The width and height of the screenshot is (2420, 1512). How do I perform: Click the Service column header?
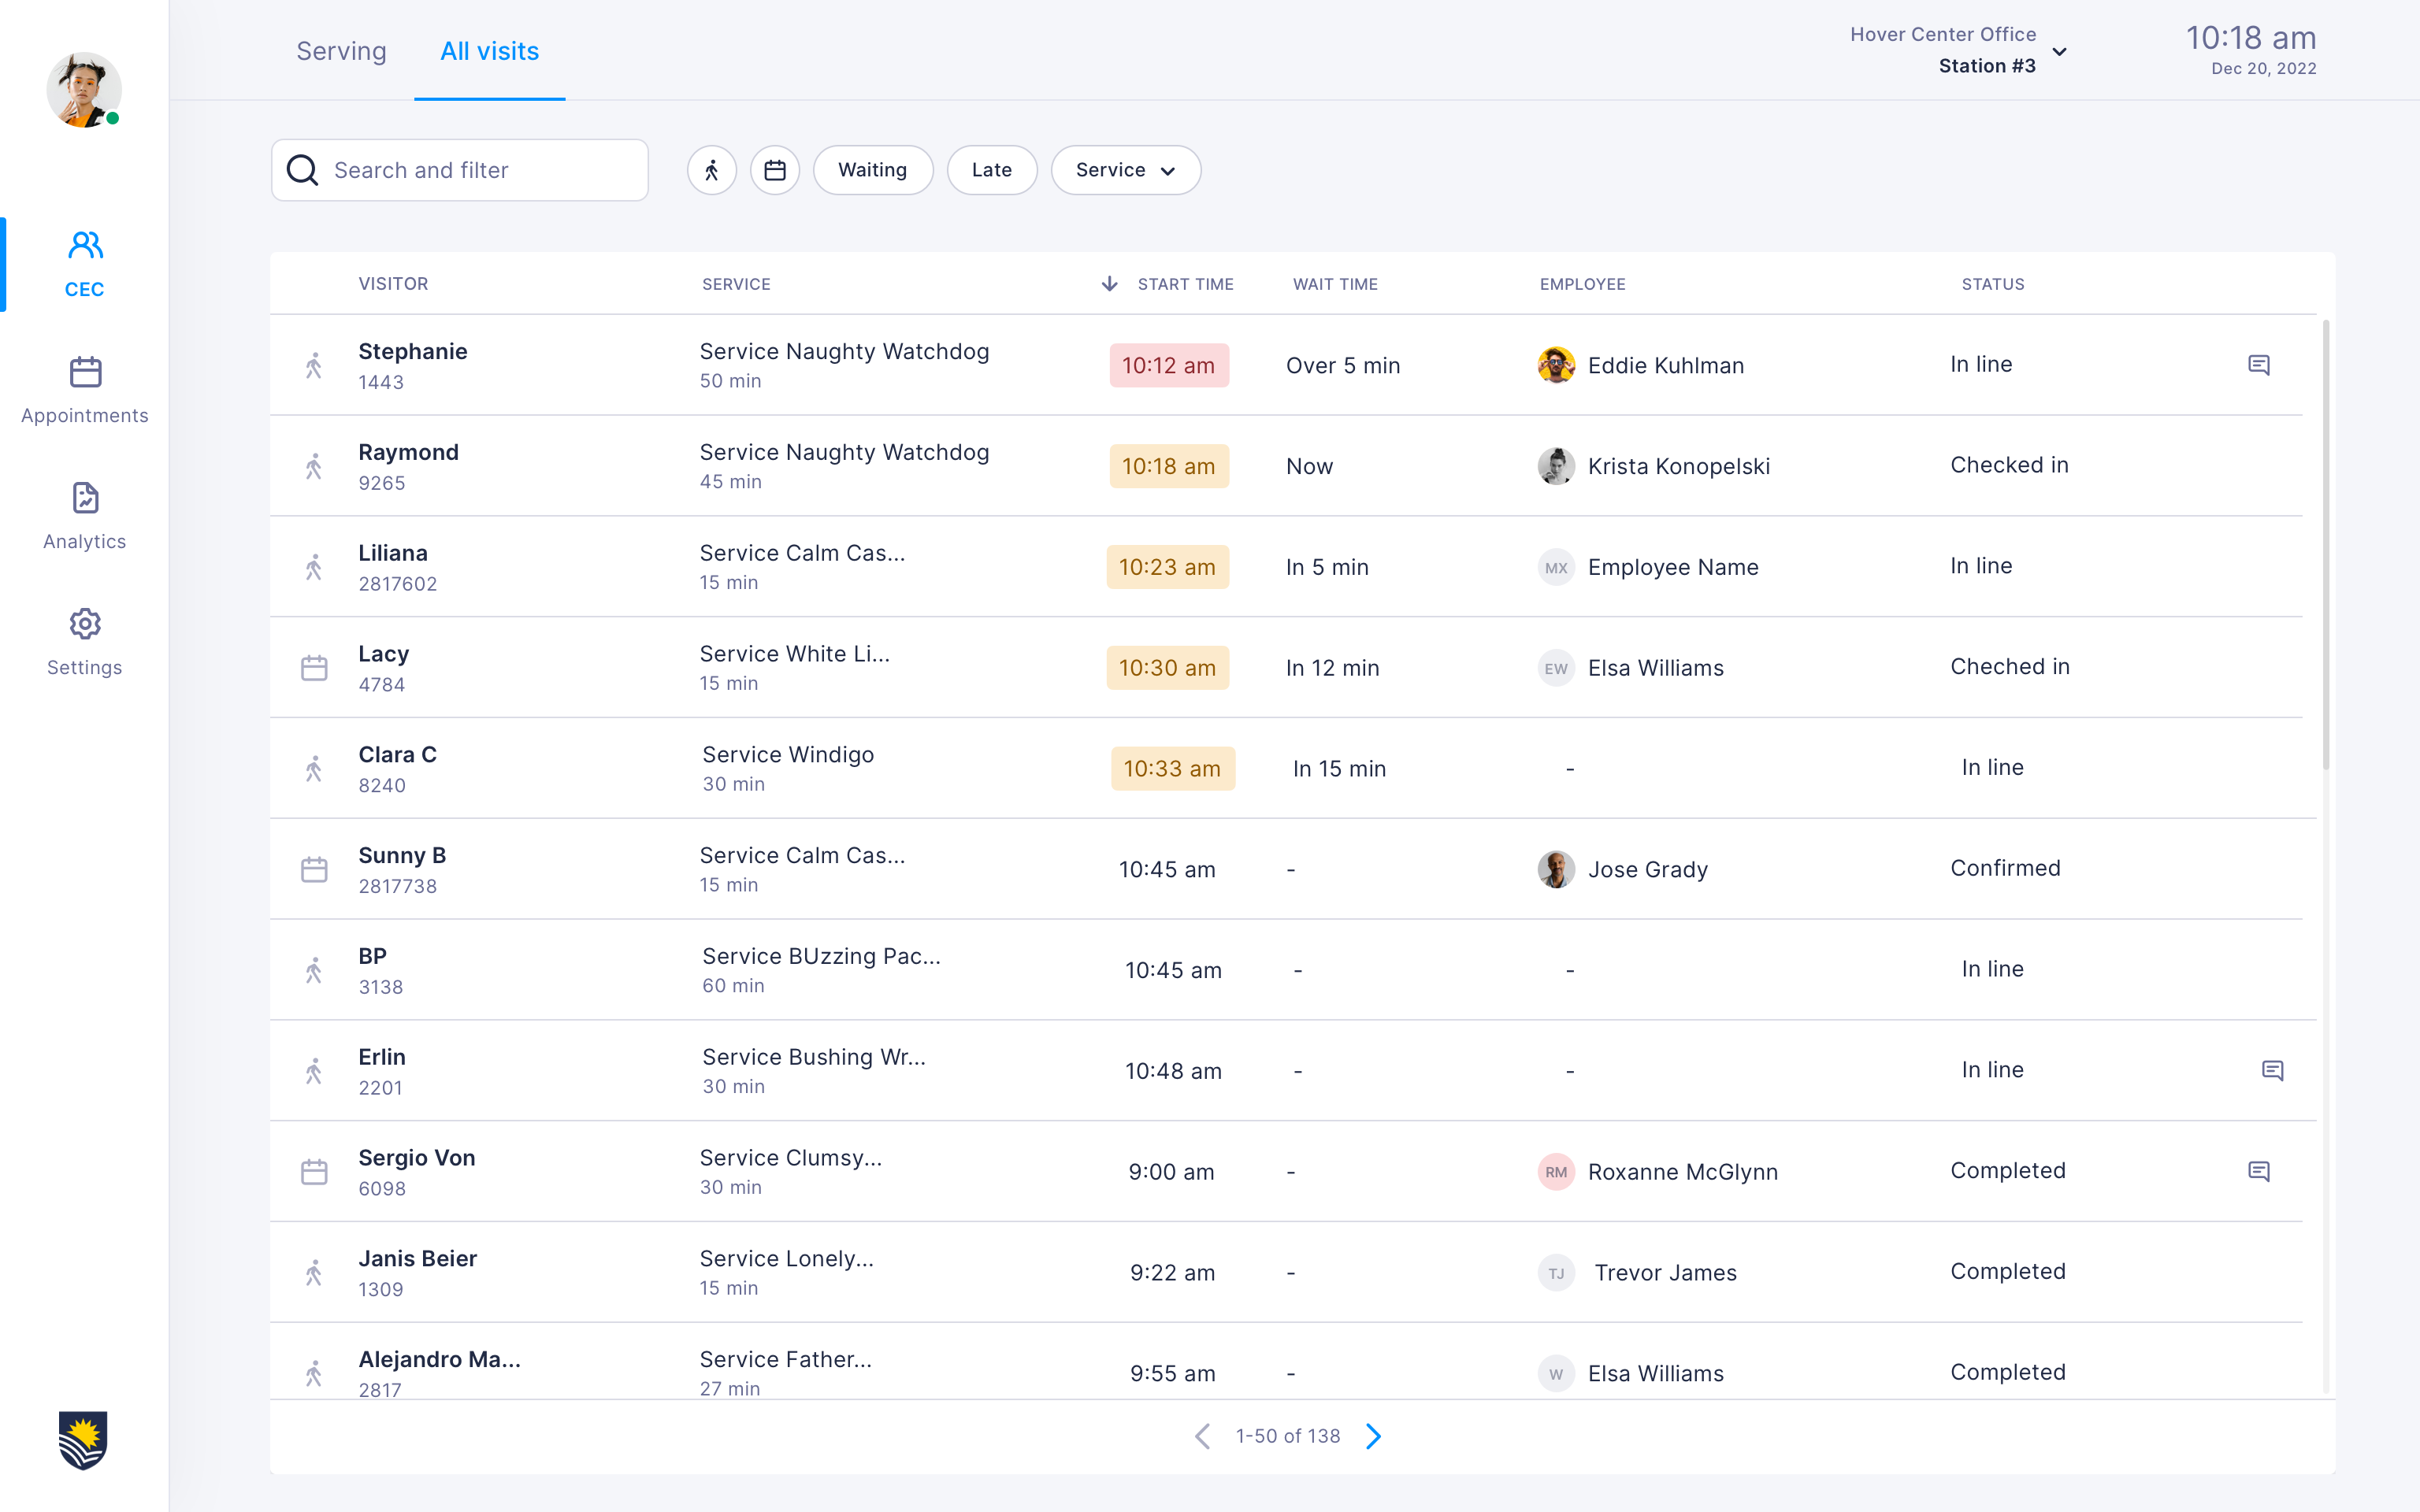click(736, 284)
